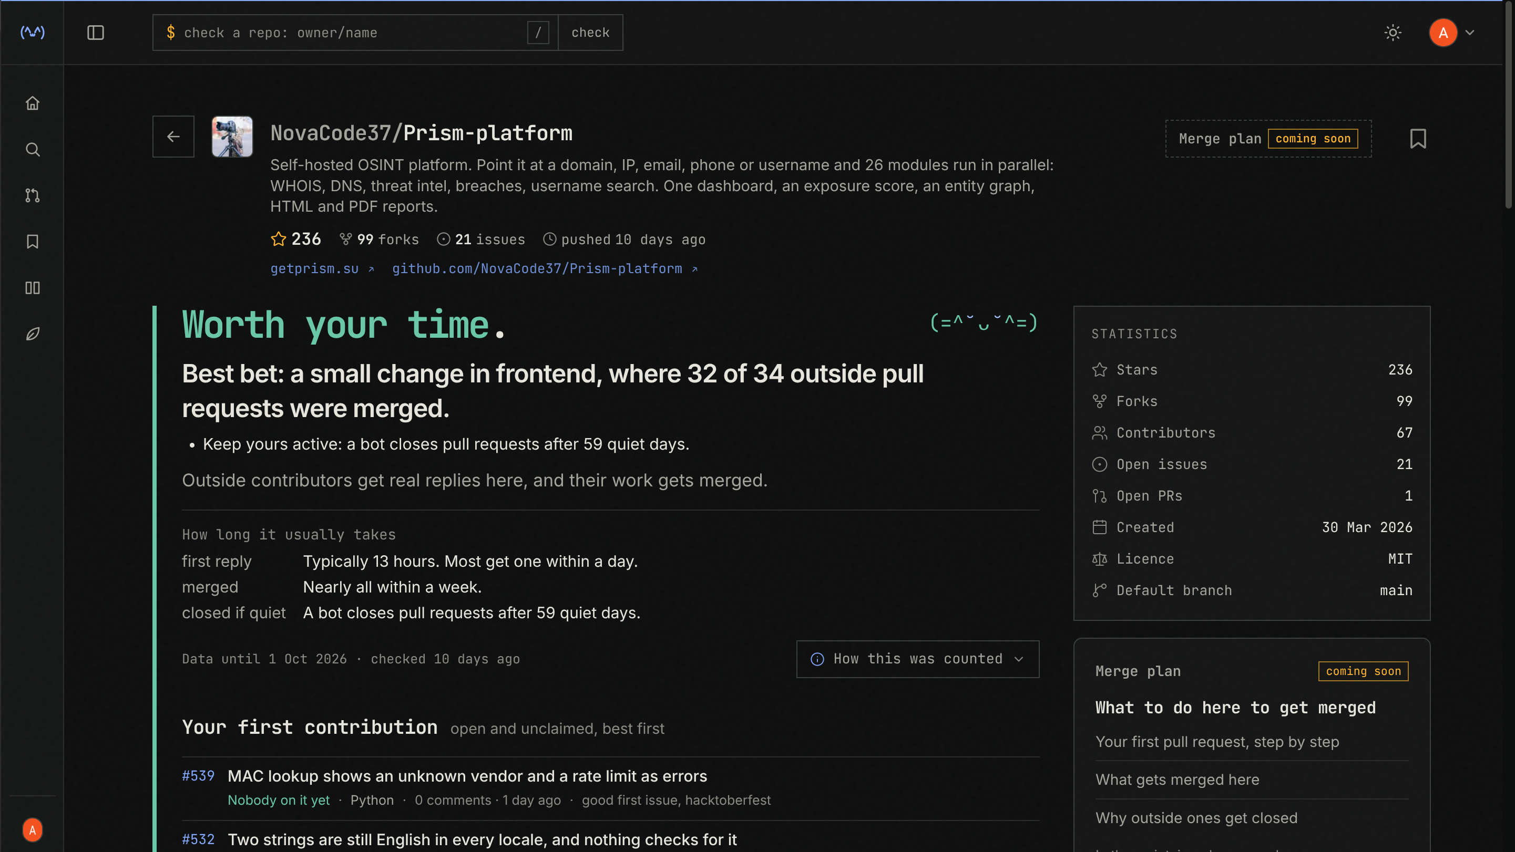Screen dimensions: 1515x852
Task: Toggle the sidebar panel icon
Action: [x=95, y=33]
